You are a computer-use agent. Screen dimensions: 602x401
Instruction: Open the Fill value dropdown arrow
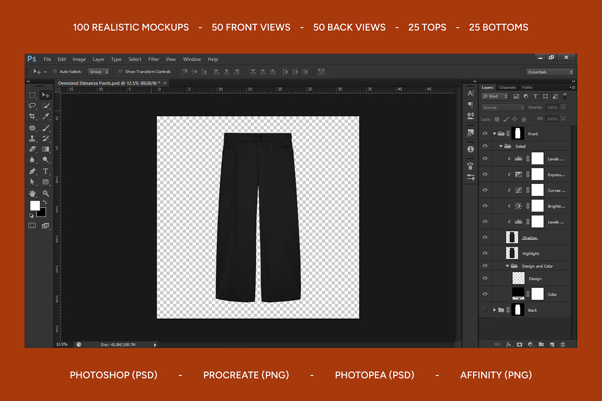[x=563, y=119]
